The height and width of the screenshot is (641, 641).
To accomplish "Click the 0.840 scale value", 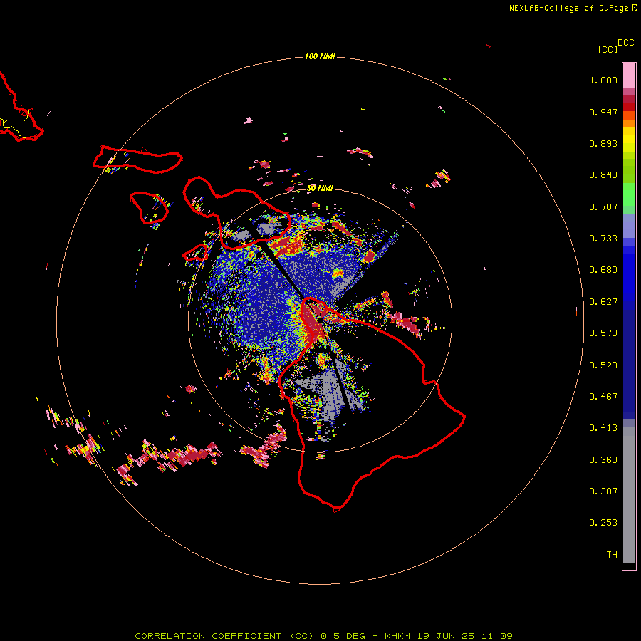I will 603,175.
